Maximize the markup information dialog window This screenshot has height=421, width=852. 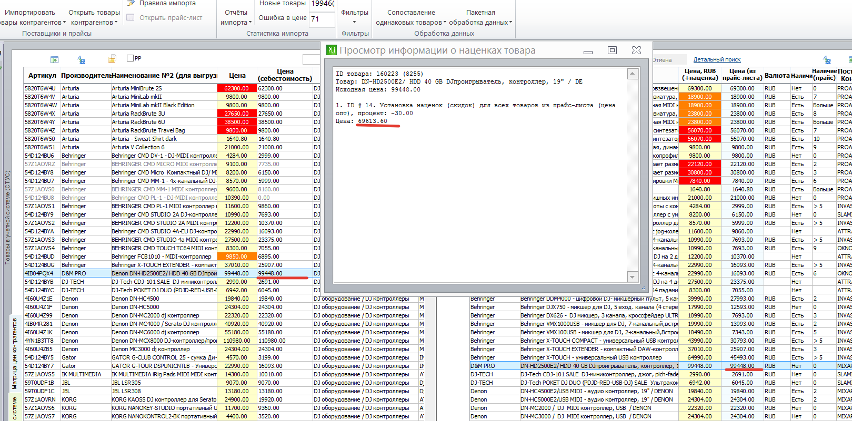coord(612,50)
